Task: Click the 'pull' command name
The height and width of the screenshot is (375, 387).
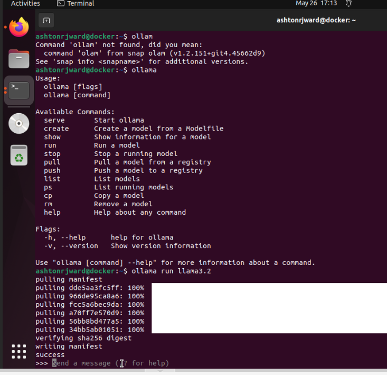Action: (x=52, y=162)
